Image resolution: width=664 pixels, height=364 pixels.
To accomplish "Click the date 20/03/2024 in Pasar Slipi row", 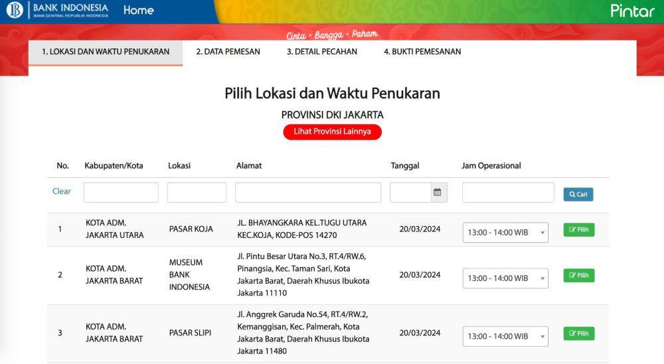I will coord(420,333).
